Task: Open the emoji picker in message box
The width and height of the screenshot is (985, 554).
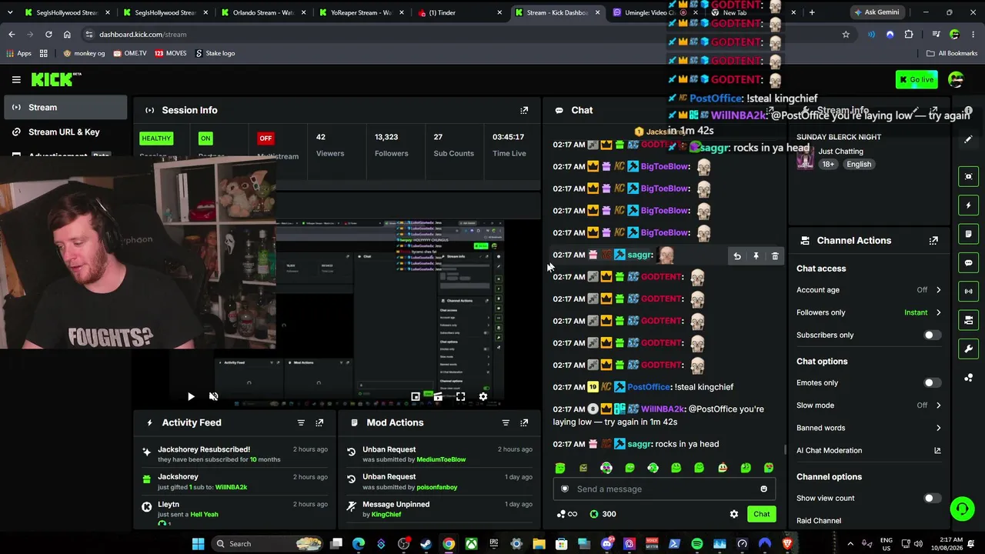Action: [763, 489]
